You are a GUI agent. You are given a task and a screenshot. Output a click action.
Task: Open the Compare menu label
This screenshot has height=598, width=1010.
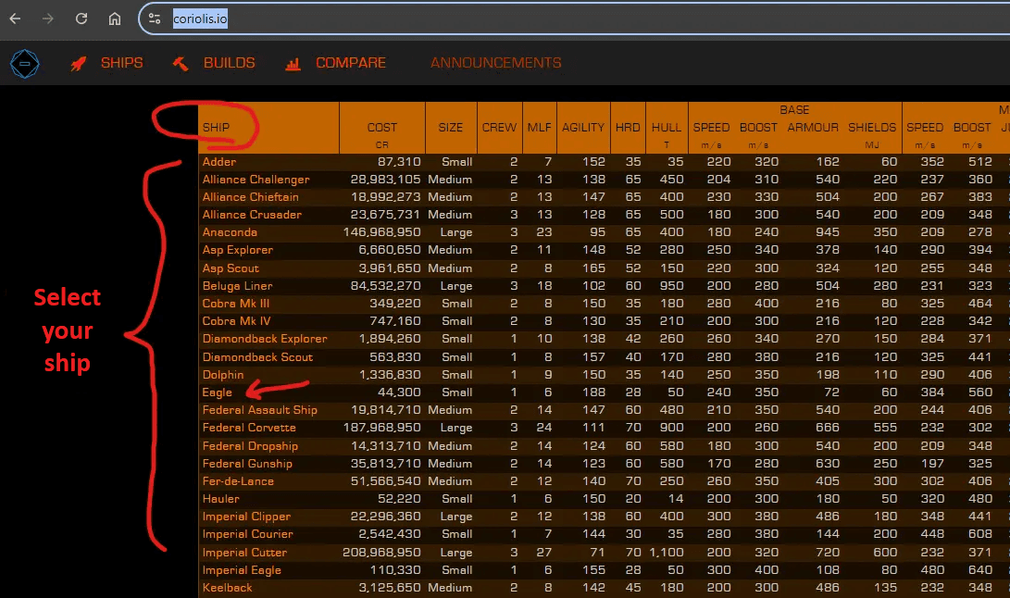point(350,63)
